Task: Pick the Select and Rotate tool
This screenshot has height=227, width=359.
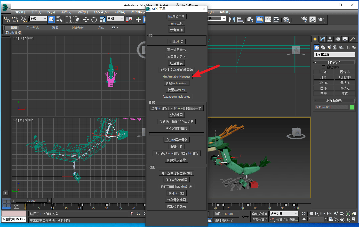Action: pyautogui.click(x=94, y=19)
